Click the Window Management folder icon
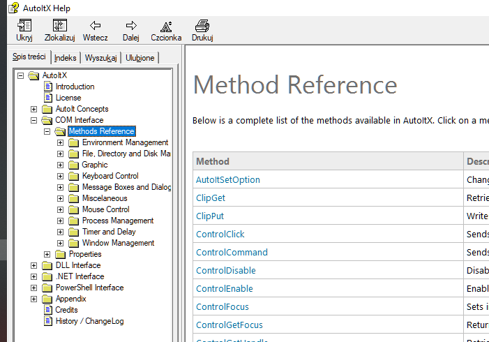This screenshot has height=342, width=489. pos(74,243)
